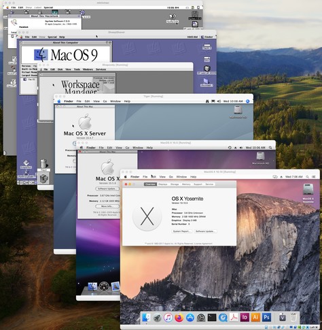The height and width of the screenshot is (330, 322).
Task: Open Adobe Photoshop from the dock
Action: (266, 318)
